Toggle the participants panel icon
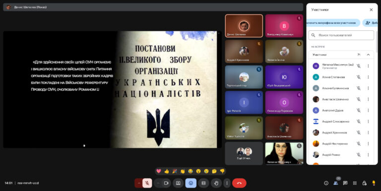The image size is (381, 191). pos(336,183)
